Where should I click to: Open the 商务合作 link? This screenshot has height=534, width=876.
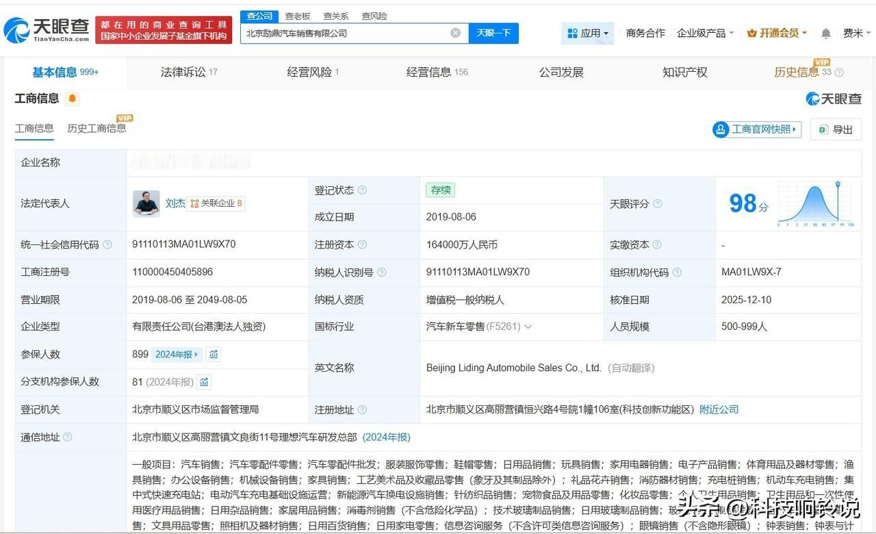(x=645, y=33)
